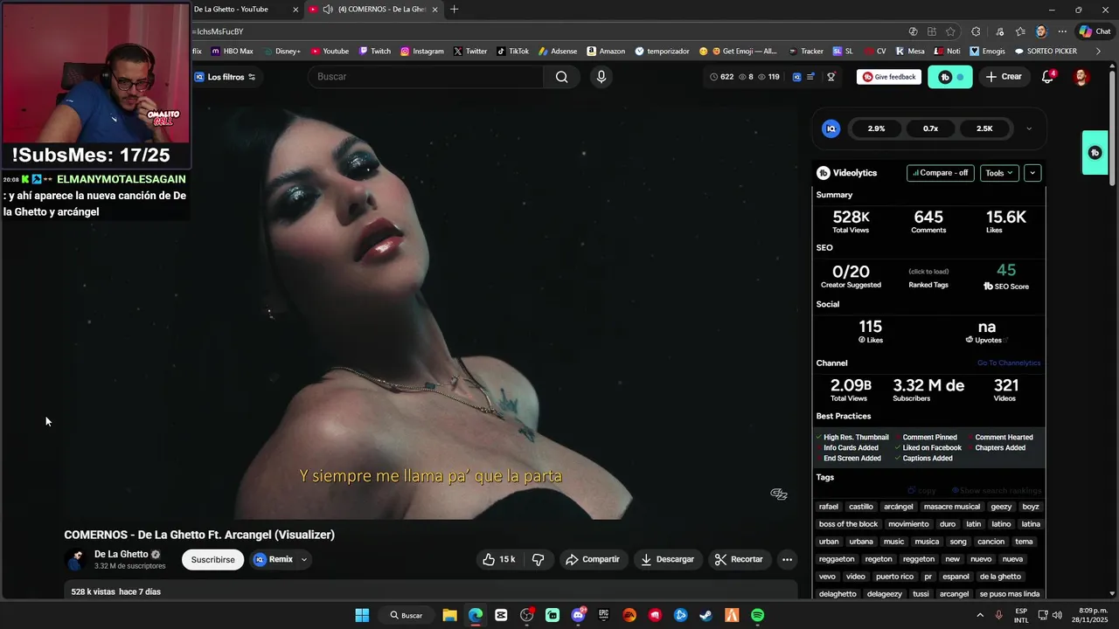
Task: Open Go To Channelytics link
Action: click(x=1009, y=363)
